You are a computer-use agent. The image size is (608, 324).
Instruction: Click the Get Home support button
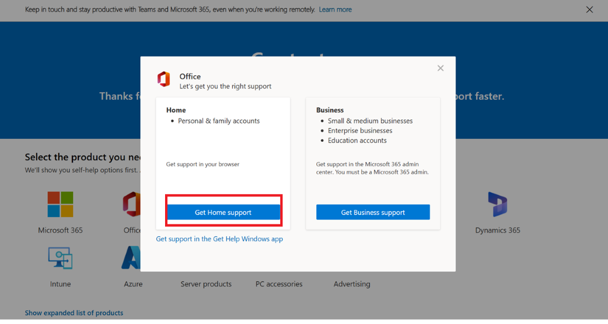click(x=223, y=212)
